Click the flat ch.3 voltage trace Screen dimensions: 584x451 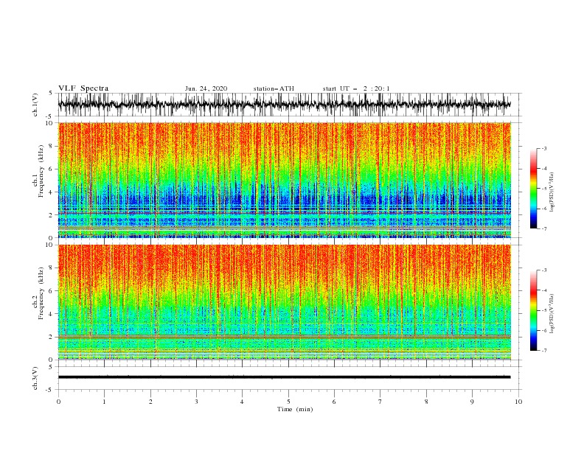[284, 377]
